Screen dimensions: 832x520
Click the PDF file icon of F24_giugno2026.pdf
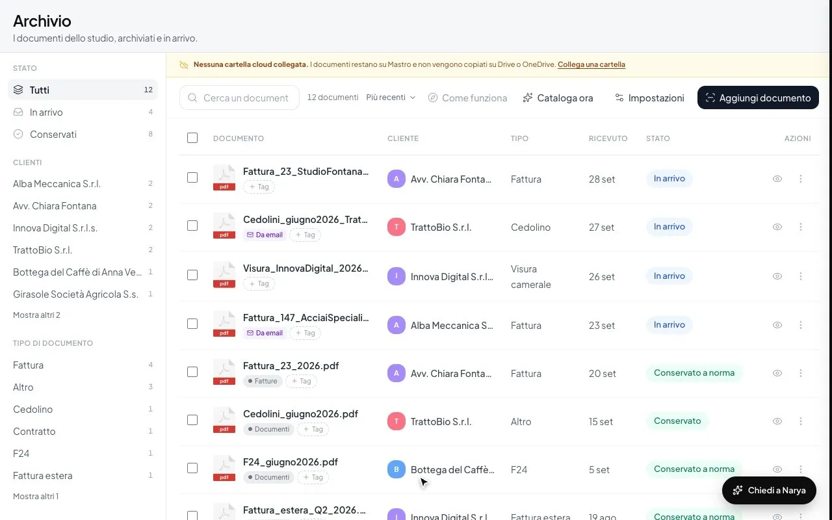(x=224, y=468)
